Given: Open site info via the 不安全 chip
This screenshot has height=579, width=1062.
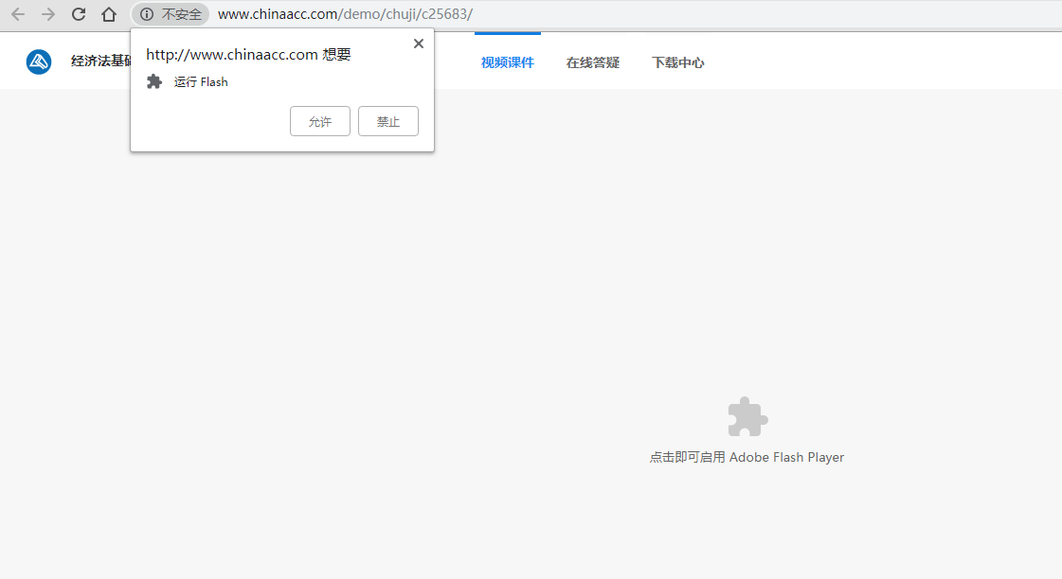Looking at the screenshot, I should click(x=171, y=14).
